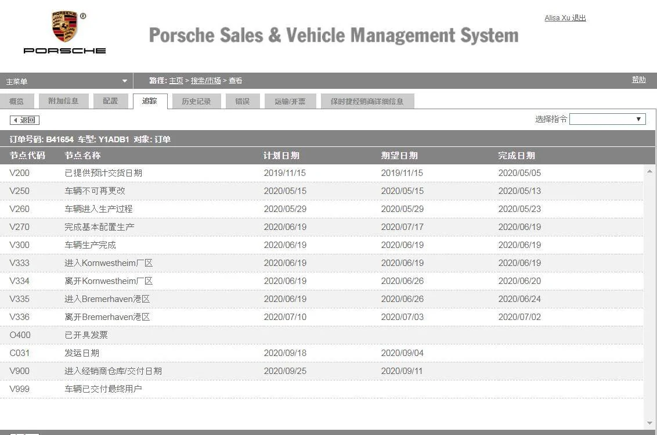Viewport: 657px width, 435px height.
Task: Click the 节点代码 column header
Action: 27,156
